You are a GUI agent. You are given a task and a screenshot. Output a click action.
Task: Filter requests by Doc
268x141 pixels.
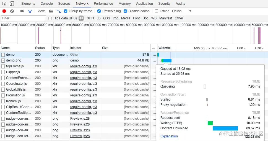coord(145,18)
